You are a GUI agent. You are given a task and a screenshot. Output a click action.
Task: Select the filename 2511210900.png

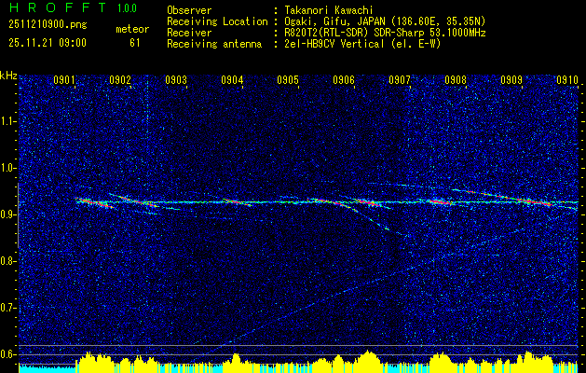[x=48, y=25]
